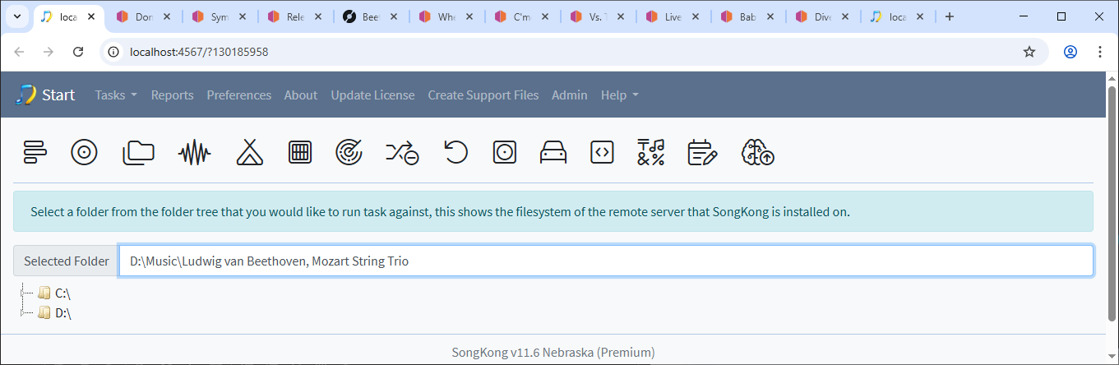Close the "Don" browser tab
1119x365 pixels.
[167, 16]
